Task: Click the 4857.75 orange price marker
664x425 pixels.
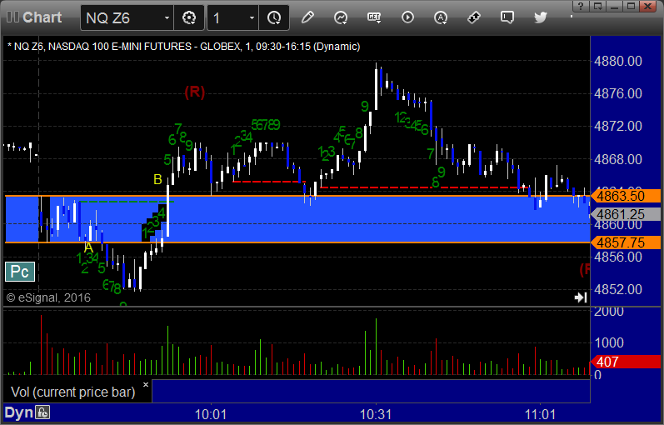Action: [x=626, y=242]
